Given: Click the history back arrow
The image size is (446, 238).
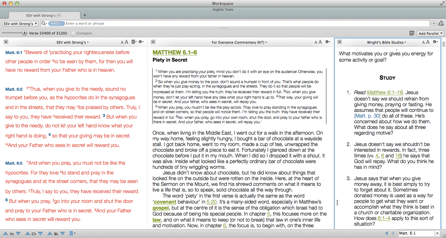Looking at the screenshot, I should coord(386,233).
